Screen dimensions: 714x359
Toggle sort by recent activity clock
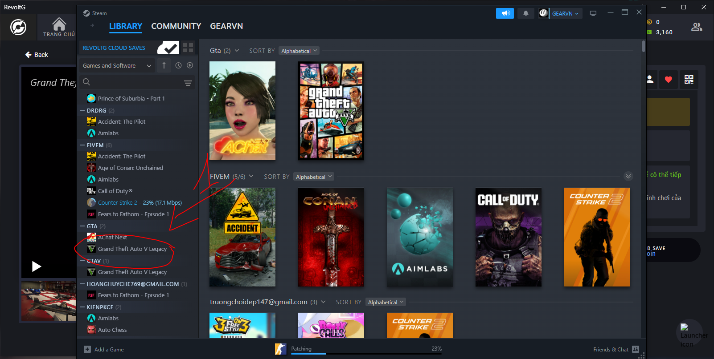point(178,65)
